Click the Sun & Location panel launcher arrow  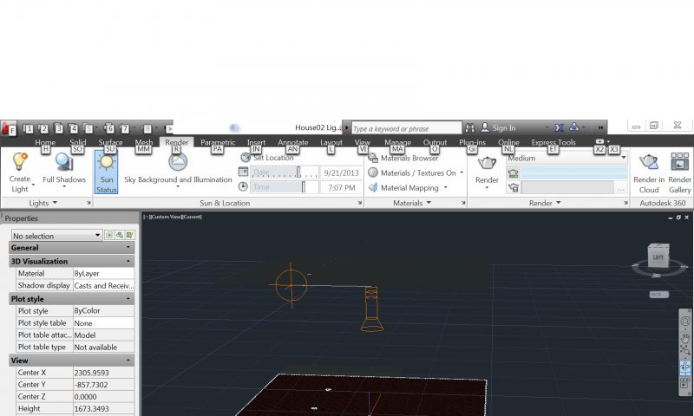[360, 203]
